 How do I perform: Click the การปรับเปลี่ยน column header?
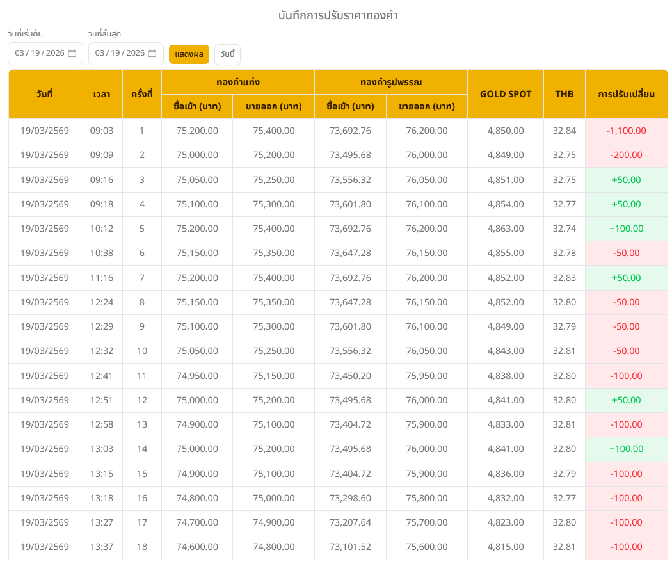click(x=626, y=94)
